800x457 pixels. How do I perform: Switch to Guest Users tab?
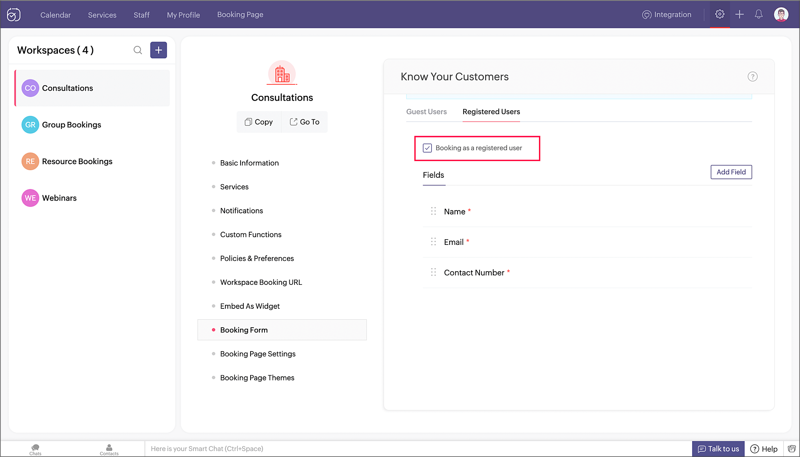pos(426,112)
